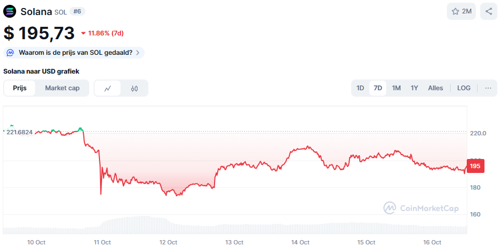Click the AI chat bubble icon
This screenshot has height=246, width=499.
[x=11, y=53]
